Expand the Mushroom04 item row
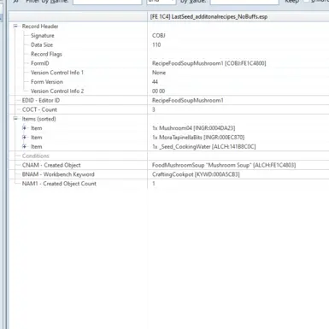The width and height of the screenshot is (329, 329). [x=24, y=128]
